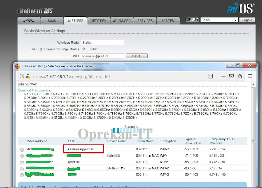Switch to SYSTEM tab
The height and width of the screenshot is (188, 262).
168,21
